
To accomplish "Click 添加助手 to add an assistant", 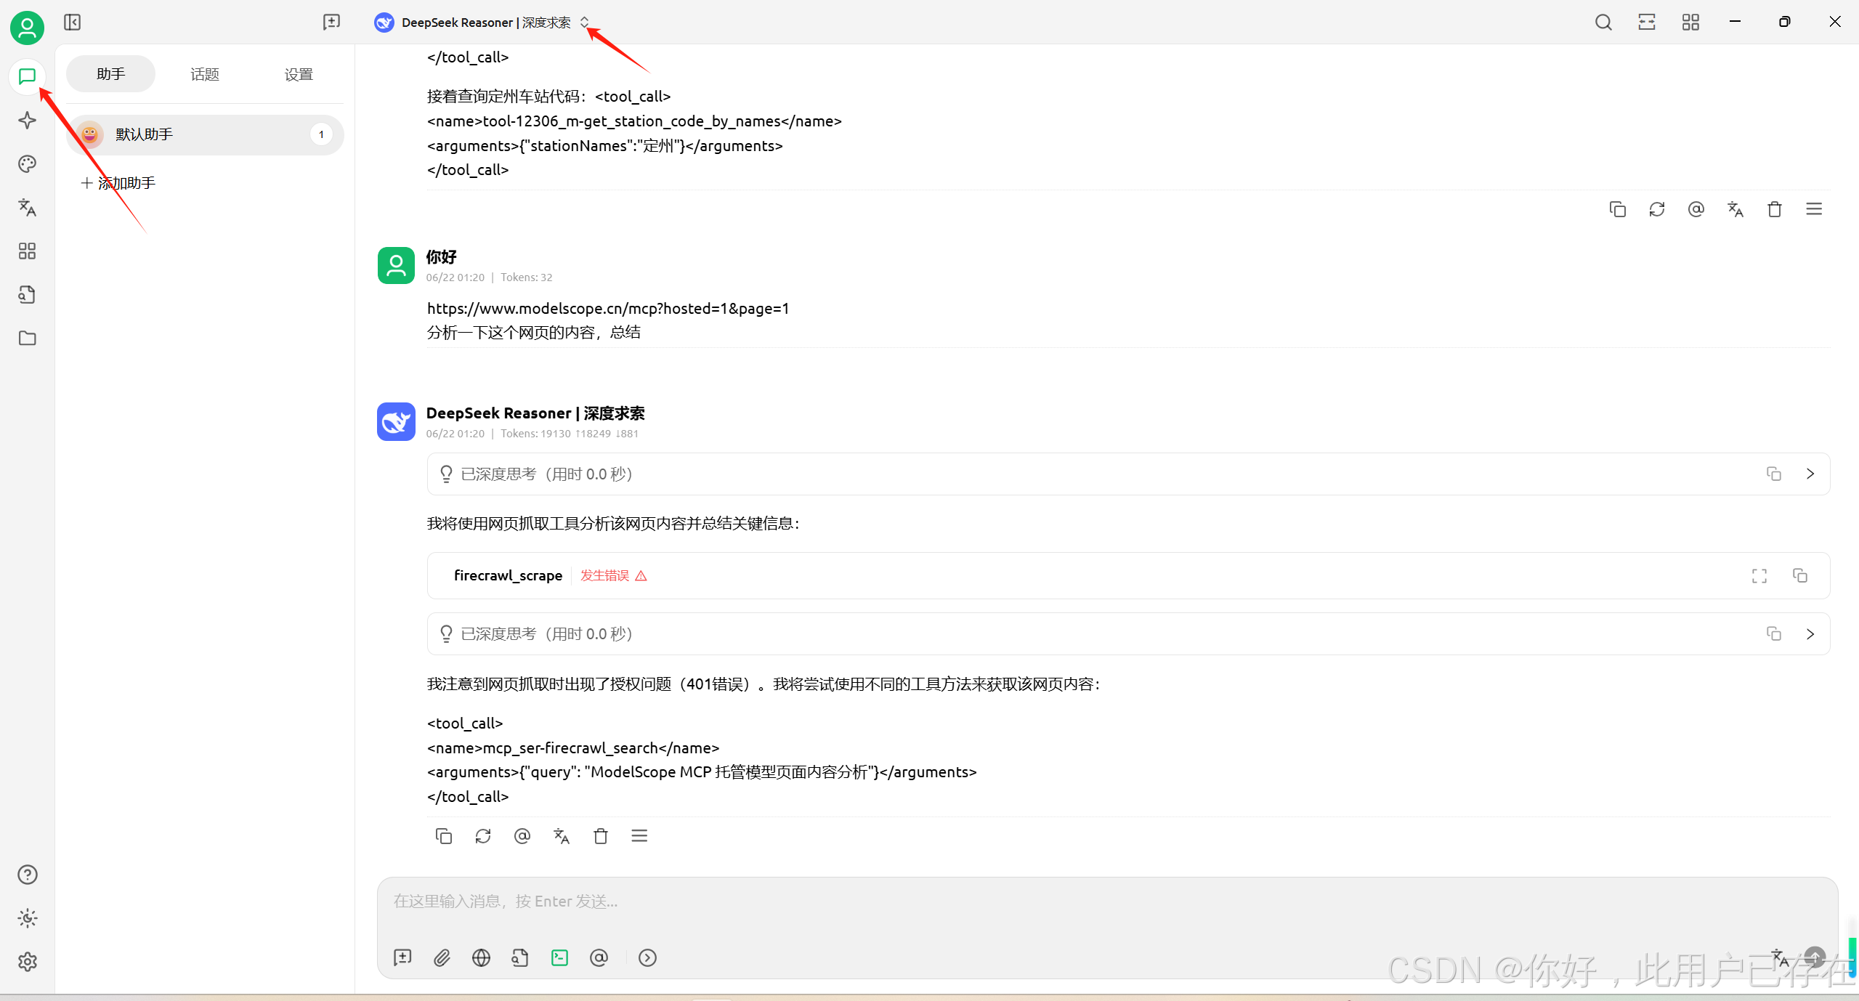I will click(118, 183).
